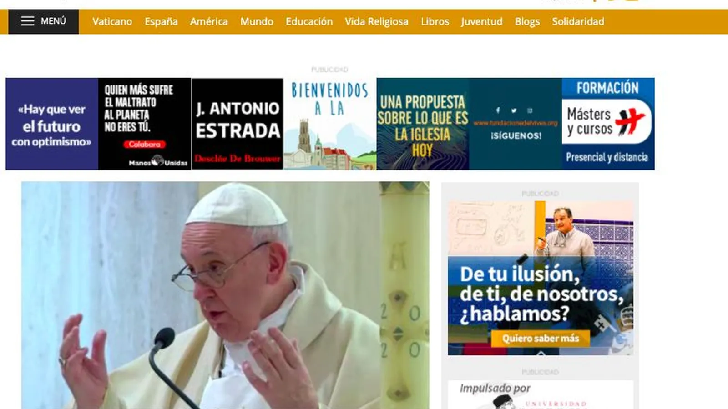Image resolution: width=728 pixels, height=409 pixels.
Task: Select América in the navigation bar
Action: [x=209, y=22]
